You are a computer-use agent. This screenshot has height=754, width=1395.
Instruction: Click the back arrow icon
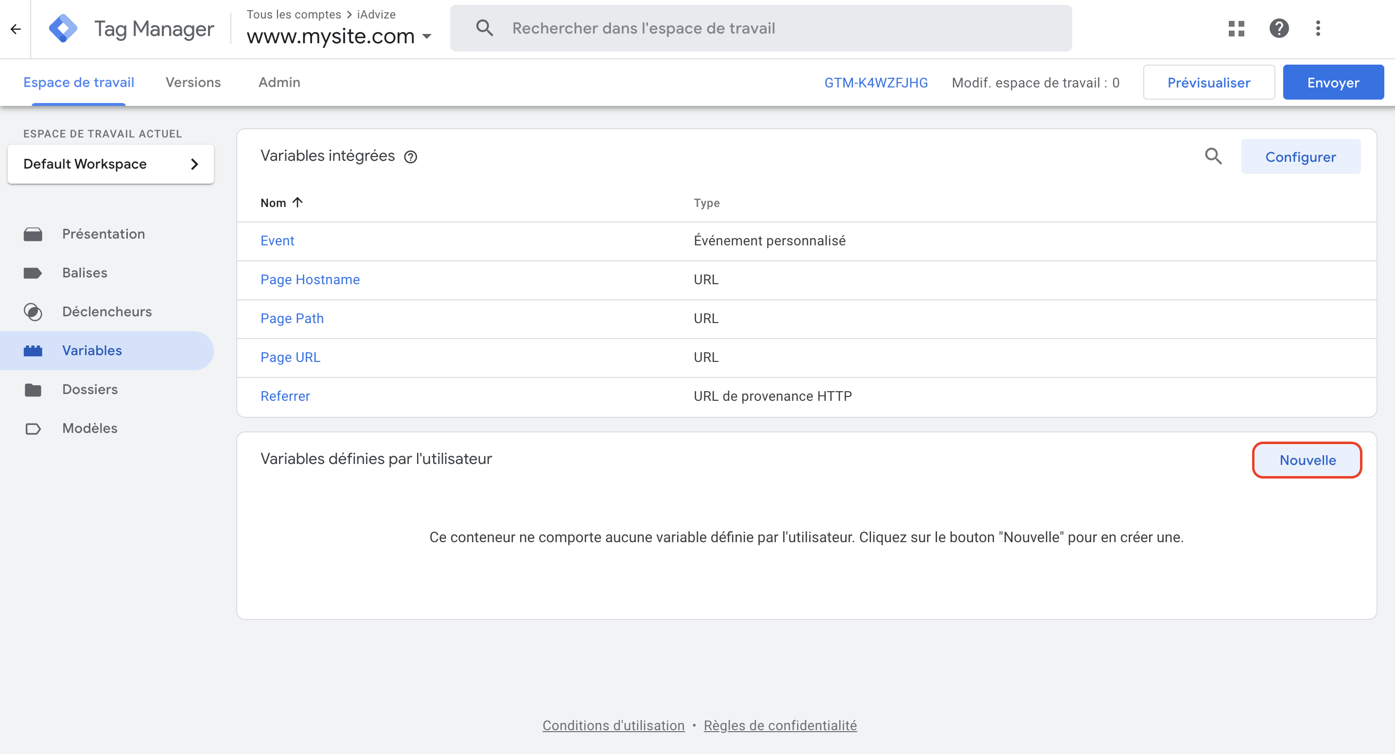point(16,29)
